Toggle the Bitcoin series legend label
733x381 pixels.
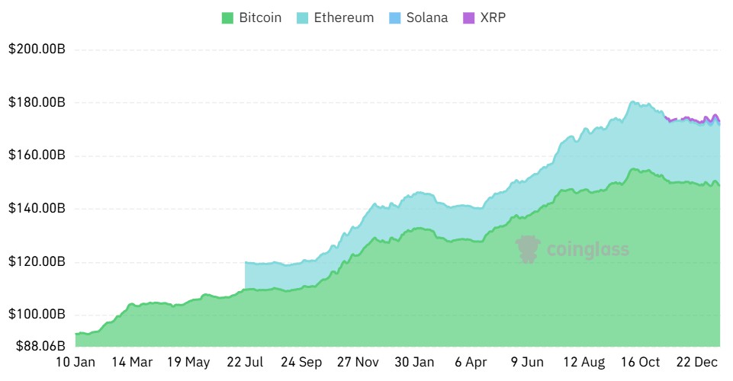click(260, 17)
